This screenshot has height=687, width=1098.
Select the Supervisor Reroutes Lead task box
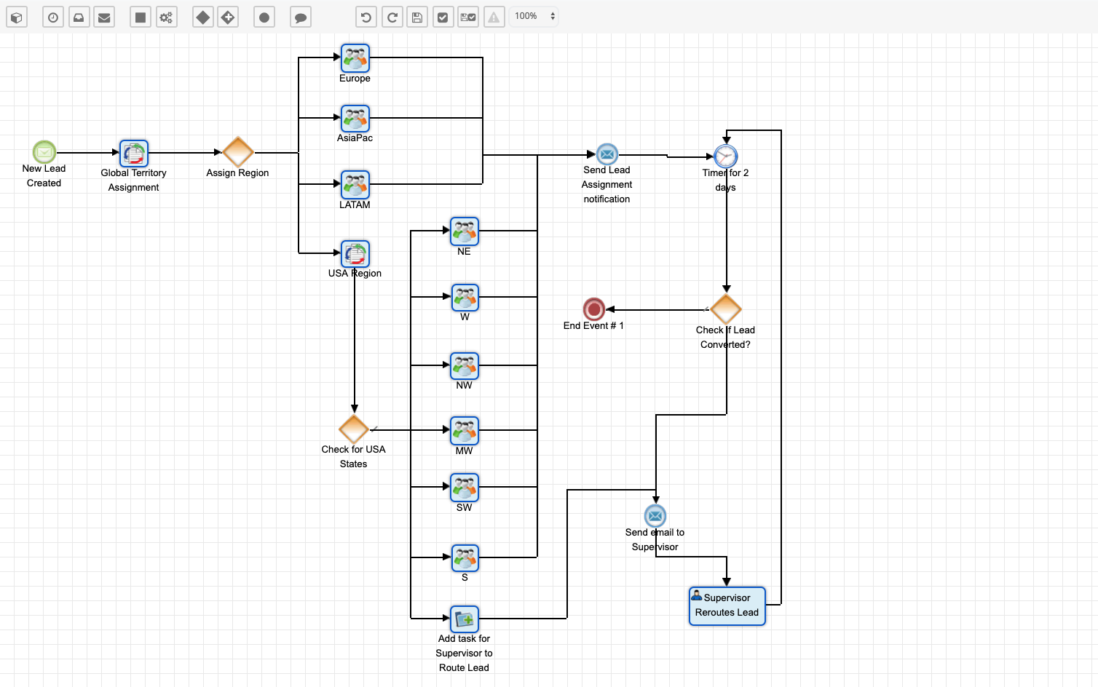tap(727, 606)
